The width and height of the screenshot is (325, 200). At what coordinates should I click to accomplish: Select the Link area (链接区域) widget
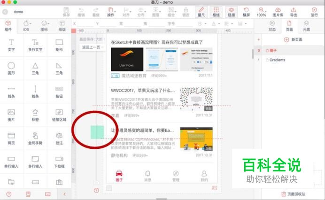(x=59, y=115)
